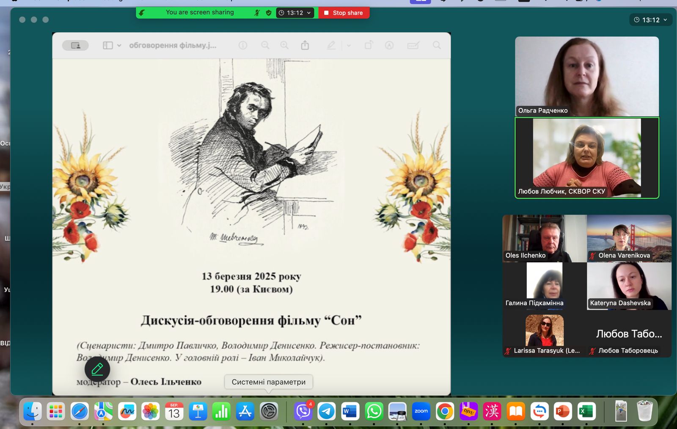677x429 pixels.
Task: Open Preview app from the Dock
Action: pos(398,411)
